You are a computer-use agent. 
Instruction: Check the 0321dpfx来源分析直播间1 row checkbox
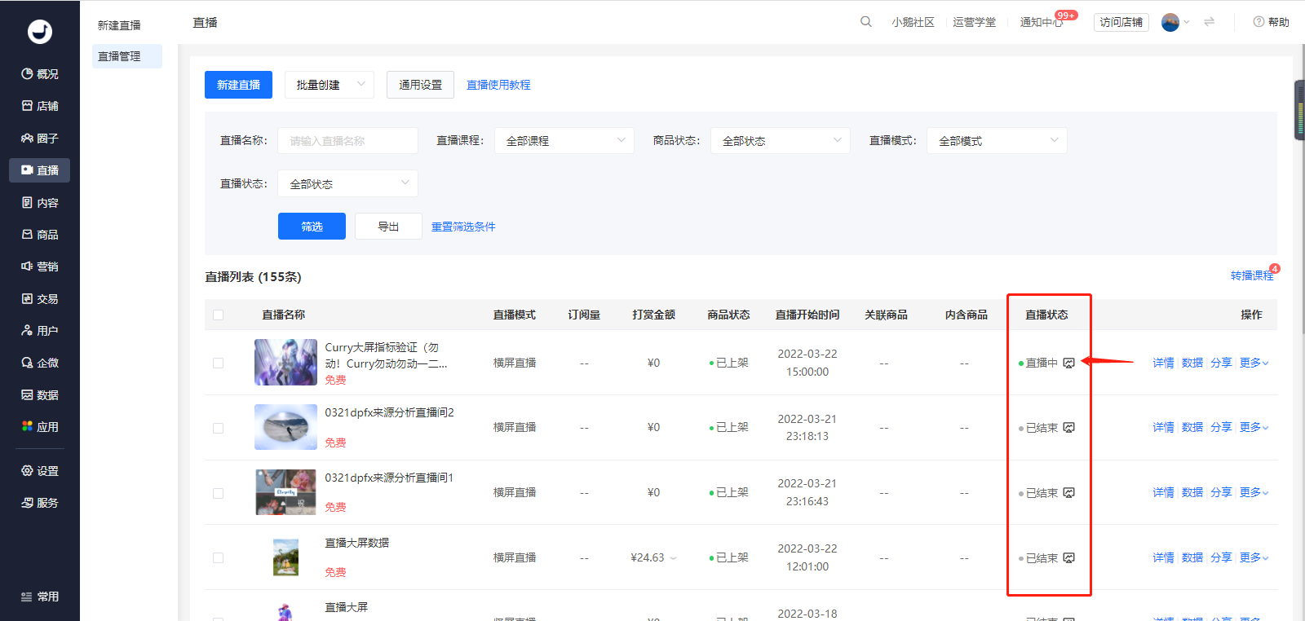click(x=218, y=493)
